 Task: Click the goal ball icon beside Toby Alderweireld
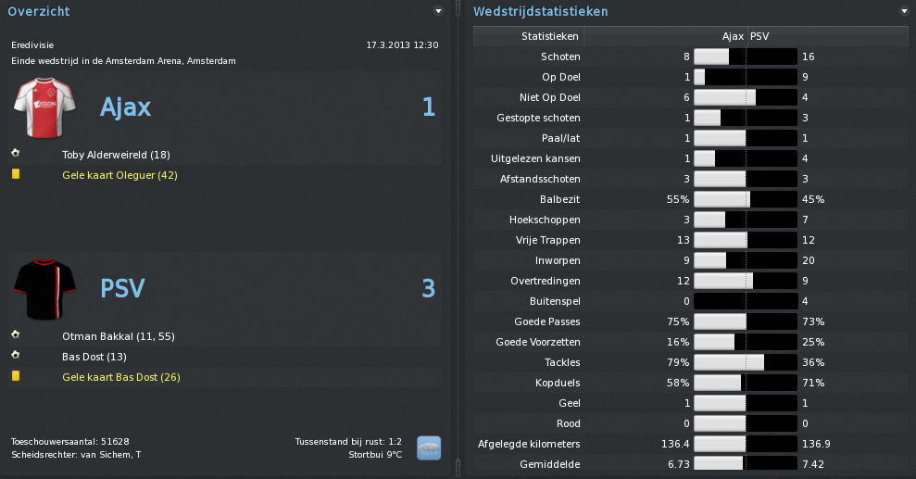tap(16, 153)
